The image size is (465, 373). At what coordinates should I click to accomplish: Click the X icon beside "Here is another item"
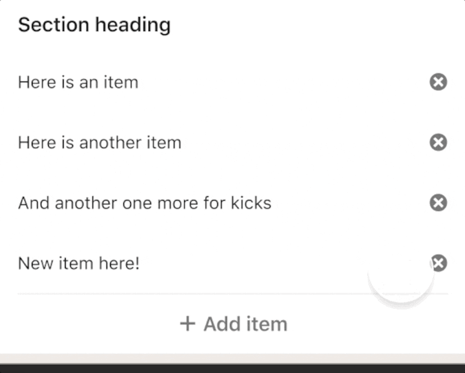(437, 143)
